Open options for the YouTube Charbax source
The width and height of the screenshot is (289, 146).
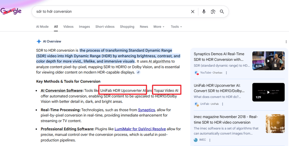(227, 73)
